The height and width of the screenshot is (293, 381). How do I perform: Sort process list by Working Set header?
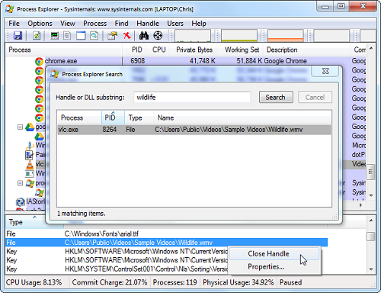pyautogui.click(x=239, y=50)
